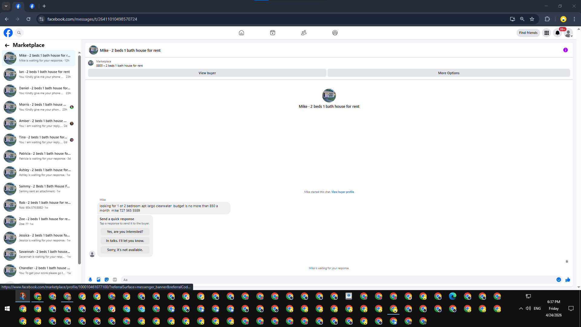Click the Facebook logo
This screenshot has height=327, width=581.
coord(8,33)
